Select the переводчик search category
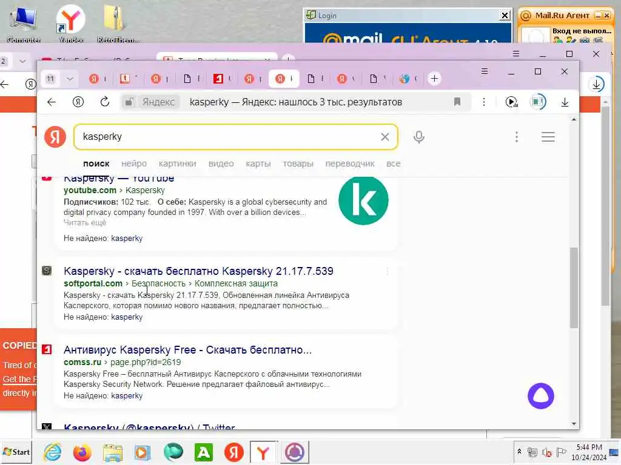This screenshot has width=621, height=465. tap(350, 163)
